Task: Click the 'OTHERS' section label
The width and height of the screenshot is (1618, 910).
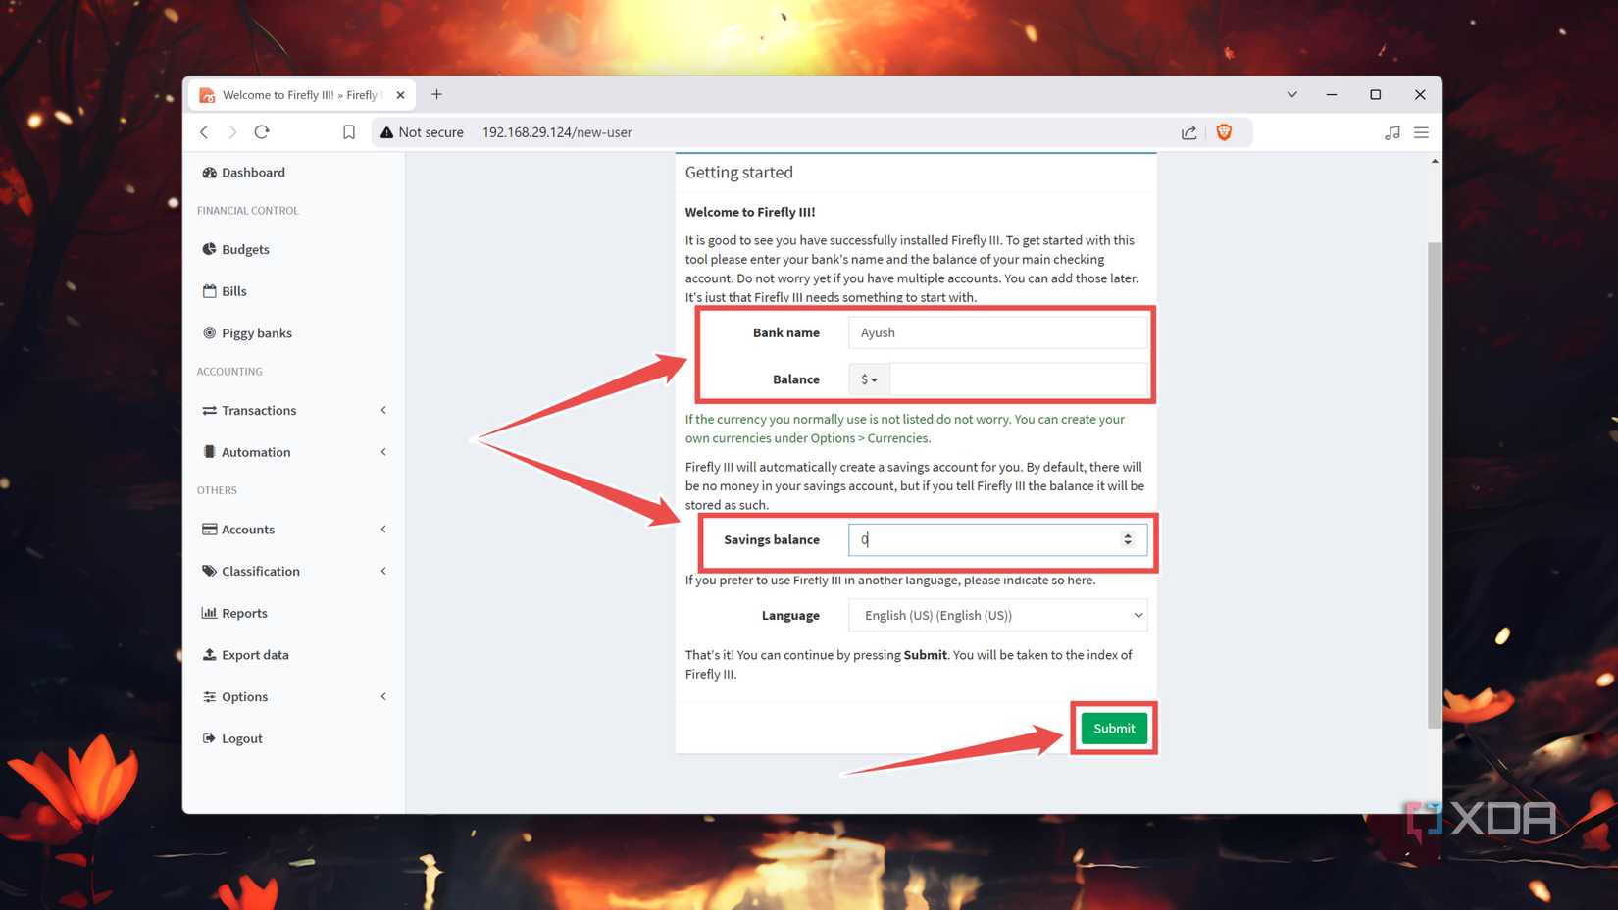Action: pos(217,490)
